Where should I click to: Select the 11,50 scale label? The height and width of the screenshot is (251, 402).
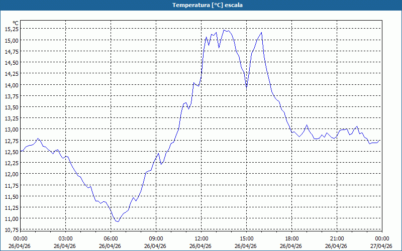click(x=12, y=196)
